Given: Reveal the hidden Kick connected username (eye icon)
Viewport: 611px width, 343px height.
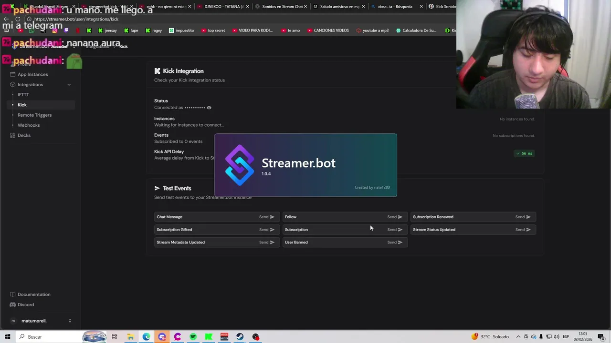Looking at the screenshot, I should point(209,108).
